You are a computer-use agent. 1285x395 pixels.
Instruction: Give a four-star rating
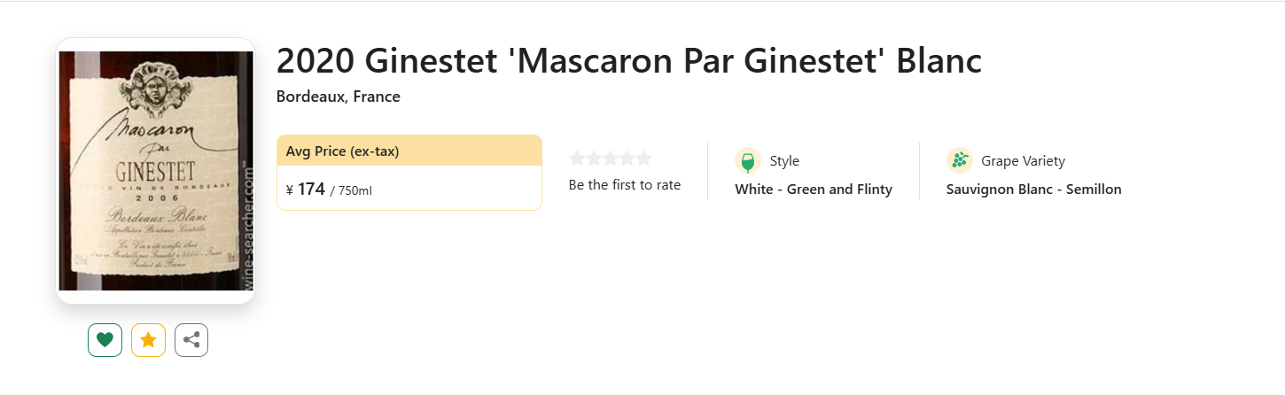click(x=627, y=159)
